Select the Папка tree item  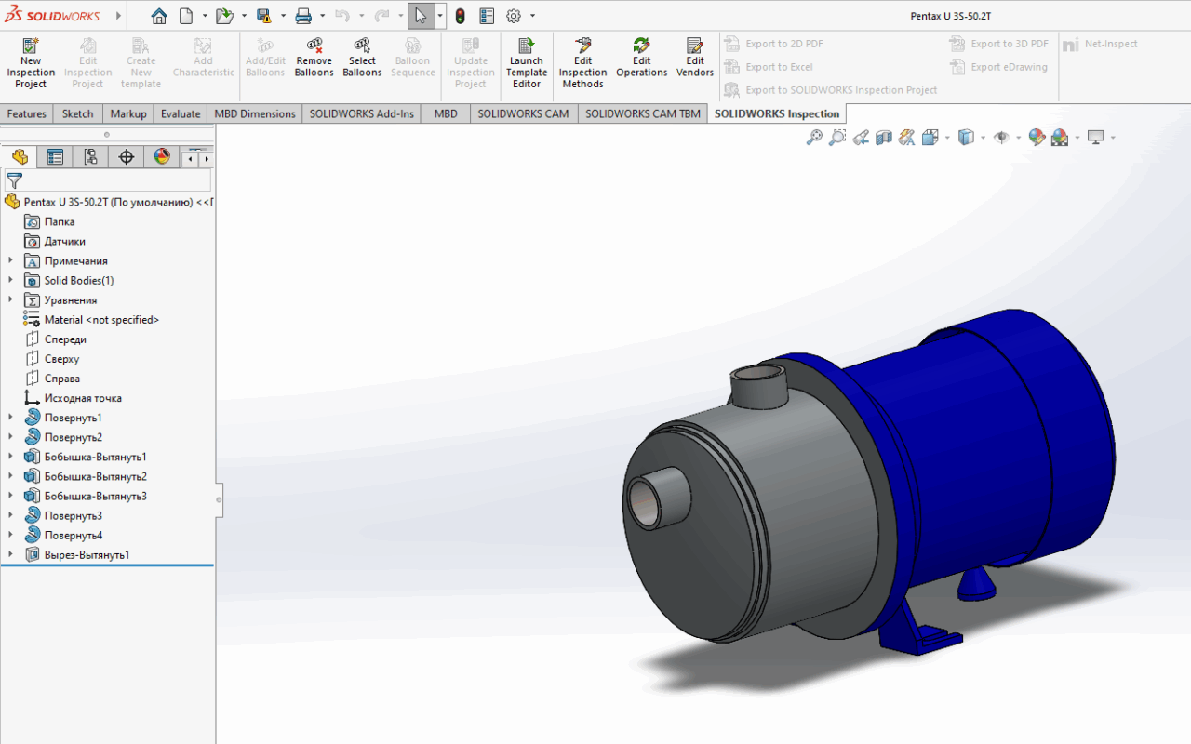(60, 221)
